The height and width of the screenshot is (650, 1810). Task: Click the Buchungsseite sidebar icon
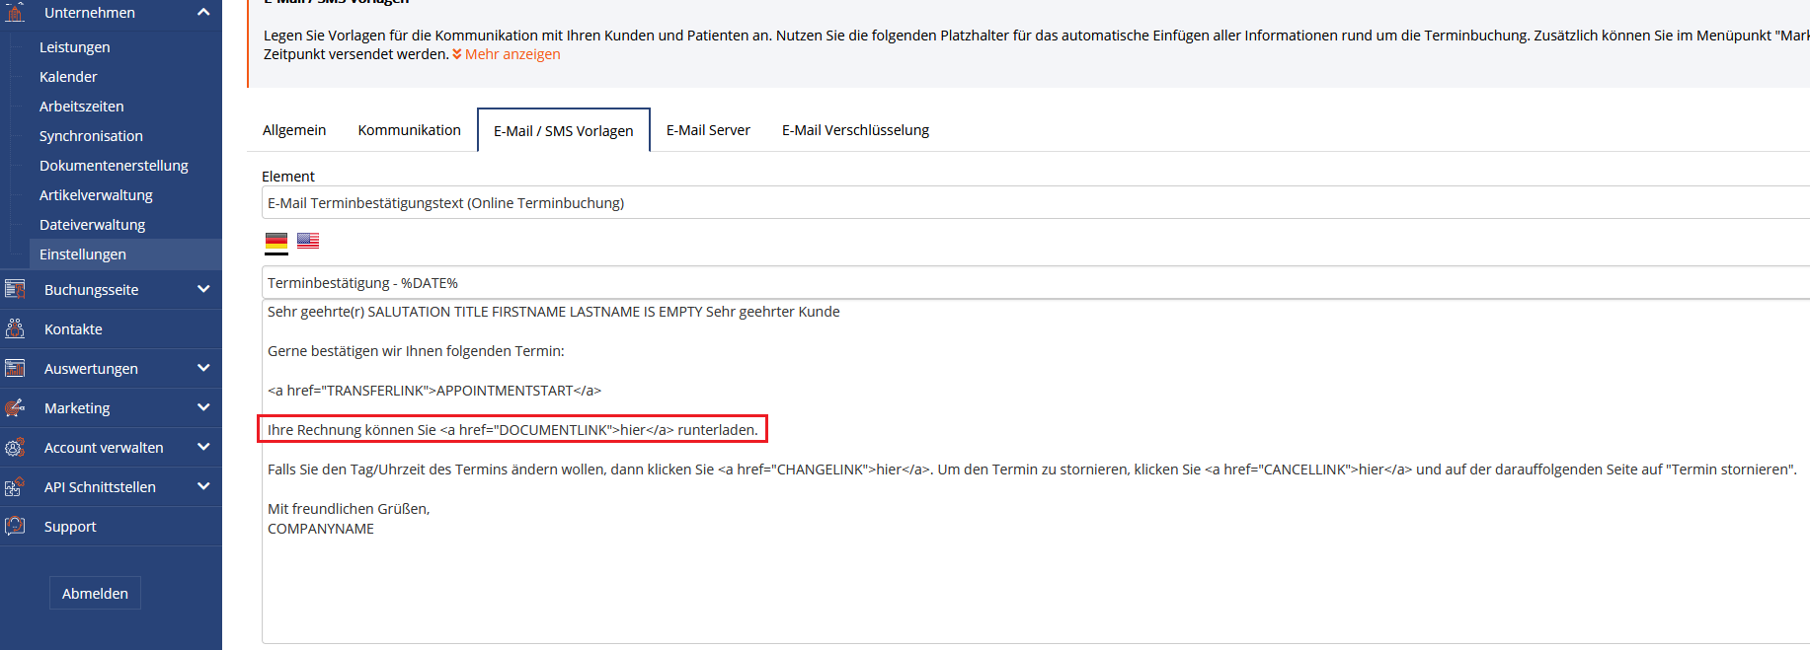[15, 289]
